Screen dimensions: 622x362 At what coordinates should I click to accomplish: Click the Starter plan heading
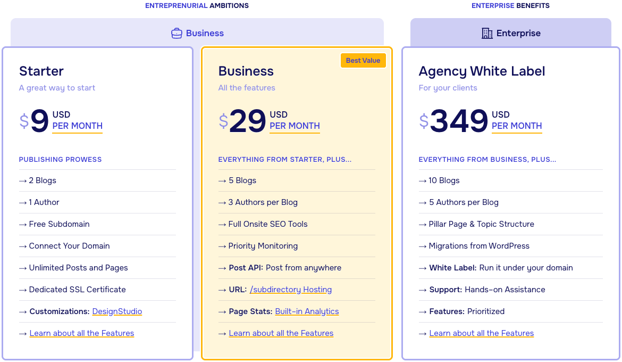click(41, 71)
